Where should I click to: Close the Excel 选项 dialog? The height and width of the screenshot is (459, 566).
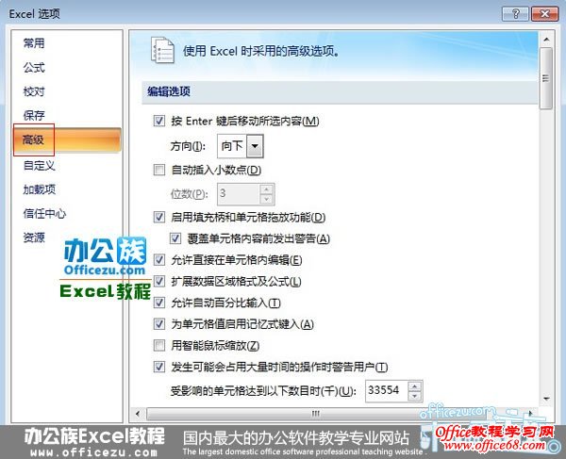[545, 14]
